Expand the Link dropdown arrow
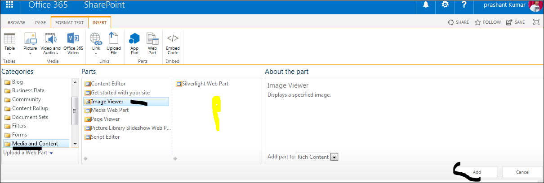 96,54
